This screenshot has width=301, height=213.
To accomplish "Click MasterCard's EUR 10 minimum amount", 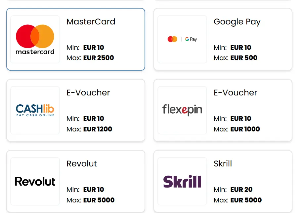I will tap(94, 48).
